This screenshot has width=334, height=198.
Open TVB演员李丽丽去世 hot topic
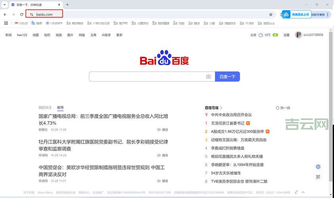[x=239, y=181]
